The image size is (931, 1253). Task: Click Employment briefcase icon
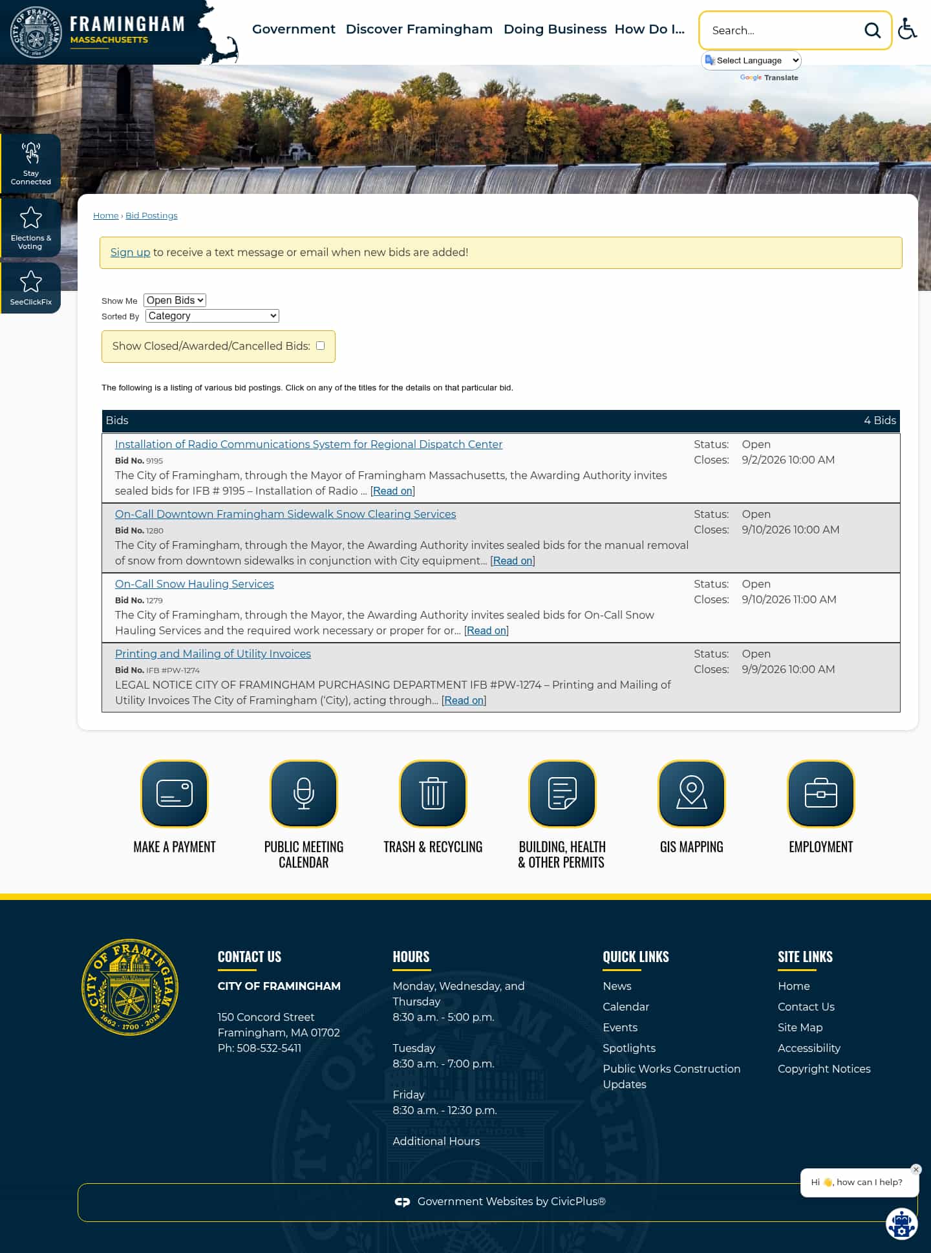821,793
